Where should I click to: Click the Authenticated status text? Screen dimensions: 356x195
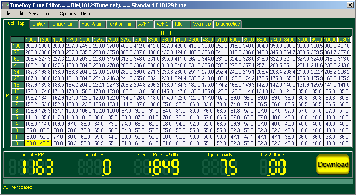tap(18, 187)
